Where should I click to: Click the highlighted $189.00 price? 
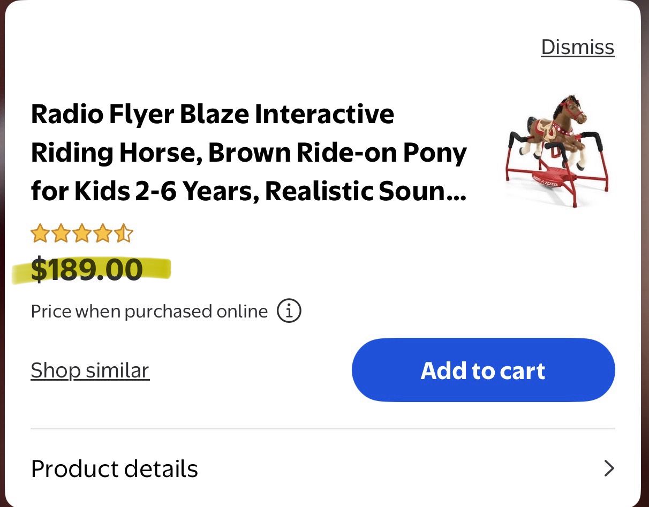[x=87, y=269]
